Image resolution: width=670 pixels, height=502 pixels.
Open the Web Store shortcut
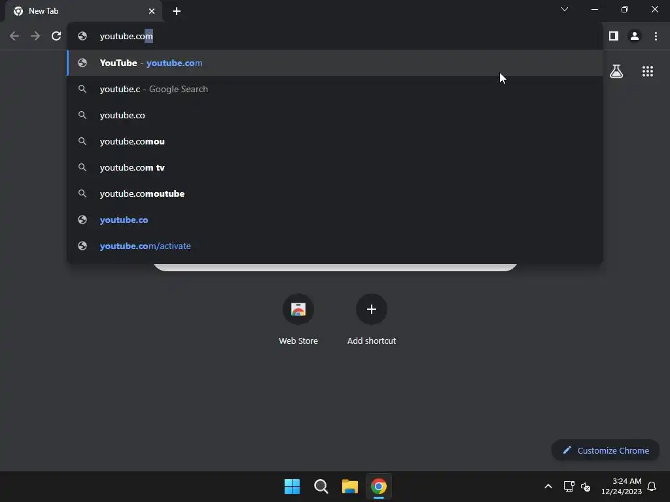click(298, 320)
